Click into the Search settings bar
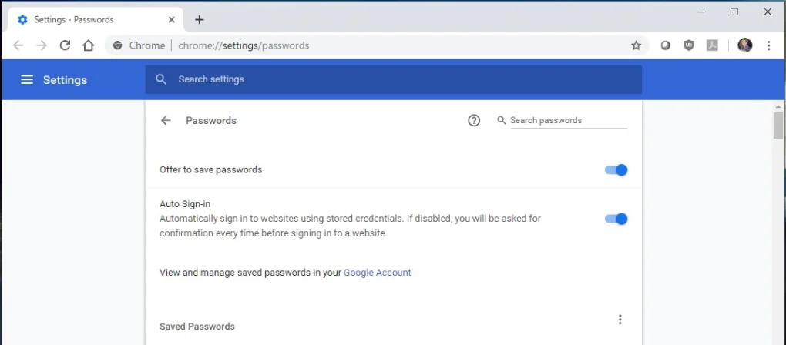The width and height of the screenshot is (786, 345). tap(394, 79)
